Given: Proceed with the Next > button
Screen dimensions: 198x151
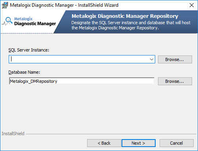Looking at the screenshot, I should (x=139, y=143).
